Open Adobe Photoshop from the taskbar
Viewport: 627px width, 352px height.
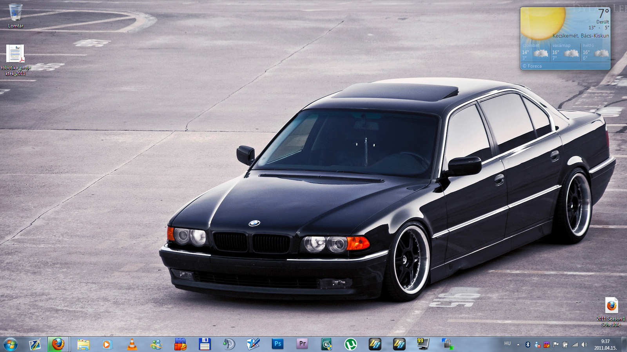pyautogui.click(x=277, y=344)
